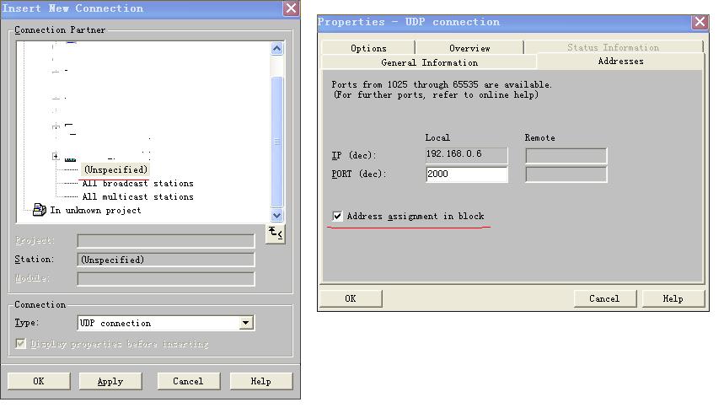
Task: Select All broadcast stations in tree
Action: 137,183
